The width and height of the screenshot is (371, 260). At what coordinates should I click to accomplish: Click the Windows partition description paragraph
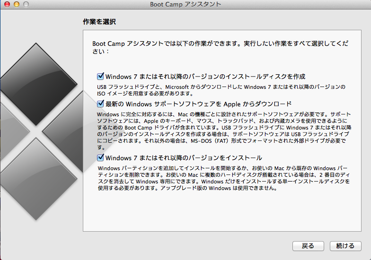(223, 178)
